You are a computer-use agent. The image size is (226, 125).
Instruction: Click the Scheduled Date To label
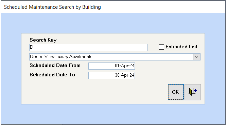click(x=52, y=75)
